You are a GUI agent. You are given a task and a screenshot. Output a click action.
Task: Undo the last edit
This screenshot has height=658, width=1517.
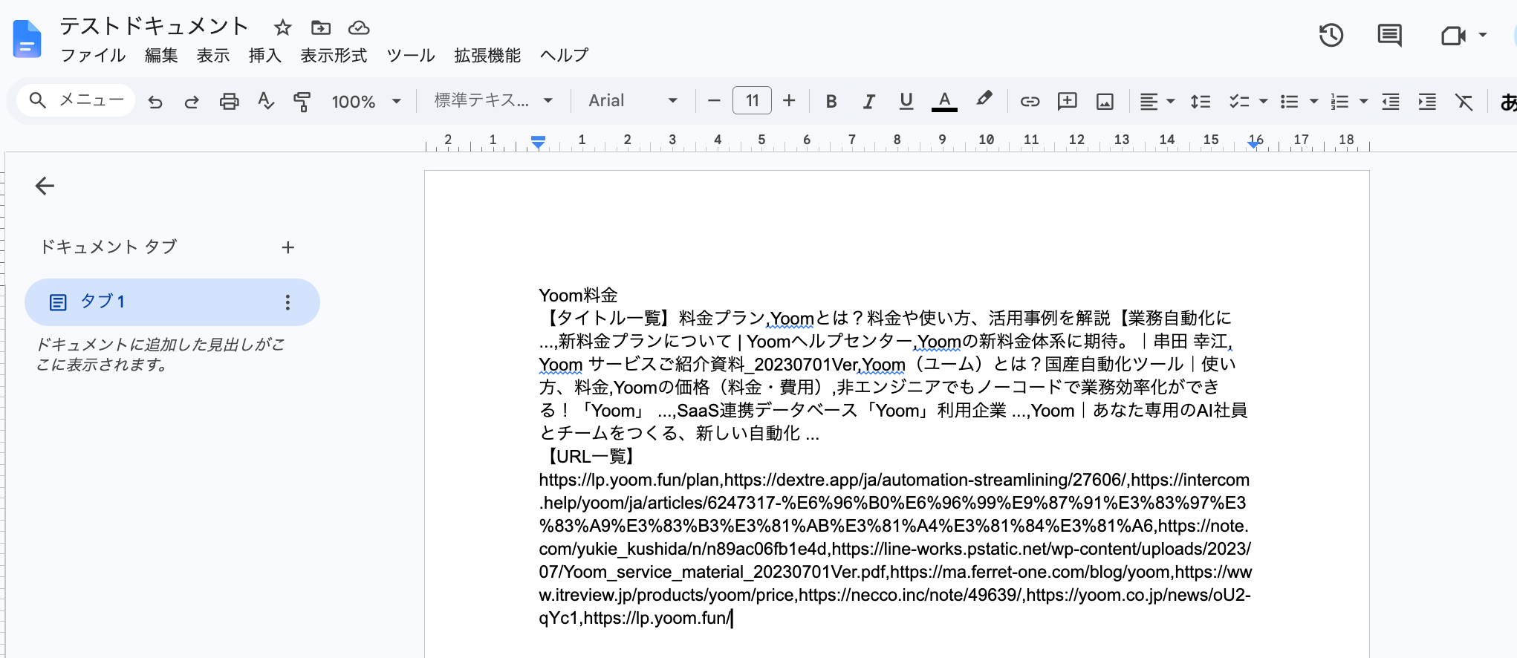155,101
